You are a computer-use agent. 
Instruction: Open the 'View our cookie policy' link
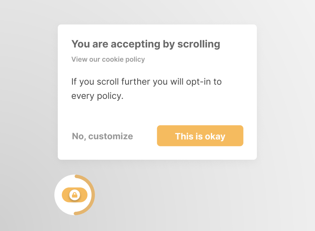point(108,60)
